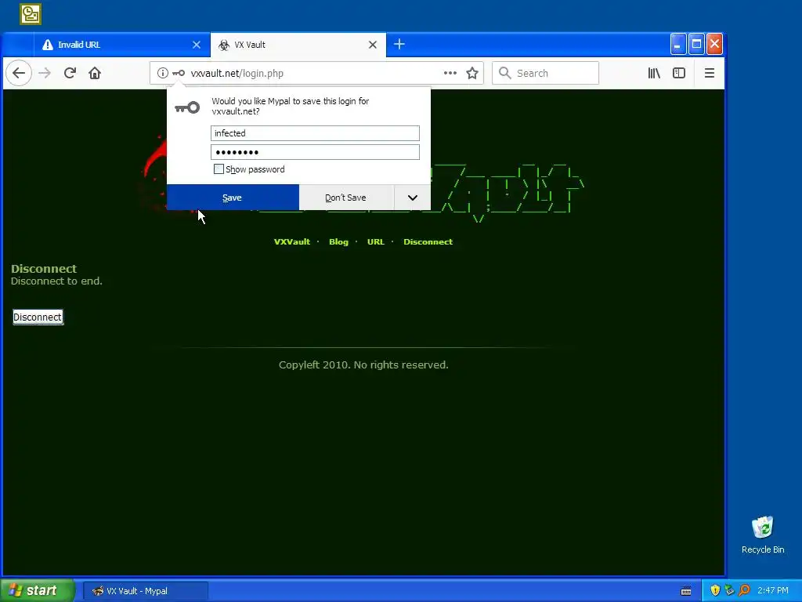
Task: Close the Mypal browser window
Action: click(x=714, y=45)
